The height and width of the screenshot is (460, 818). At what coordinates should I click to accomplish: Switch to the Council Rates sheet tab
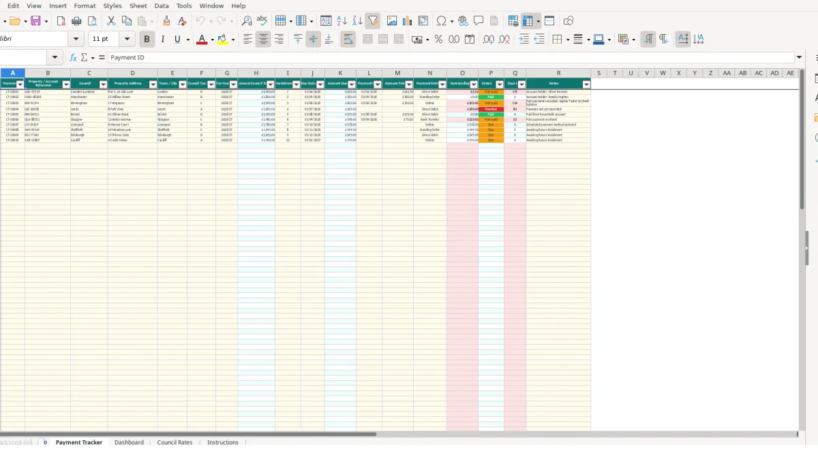tap(175, 442)
